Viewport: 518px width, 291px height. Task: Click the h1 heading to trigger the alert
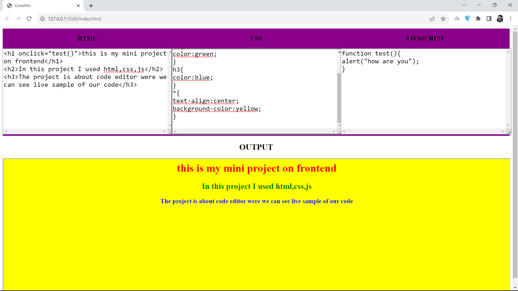click(256, 168)
